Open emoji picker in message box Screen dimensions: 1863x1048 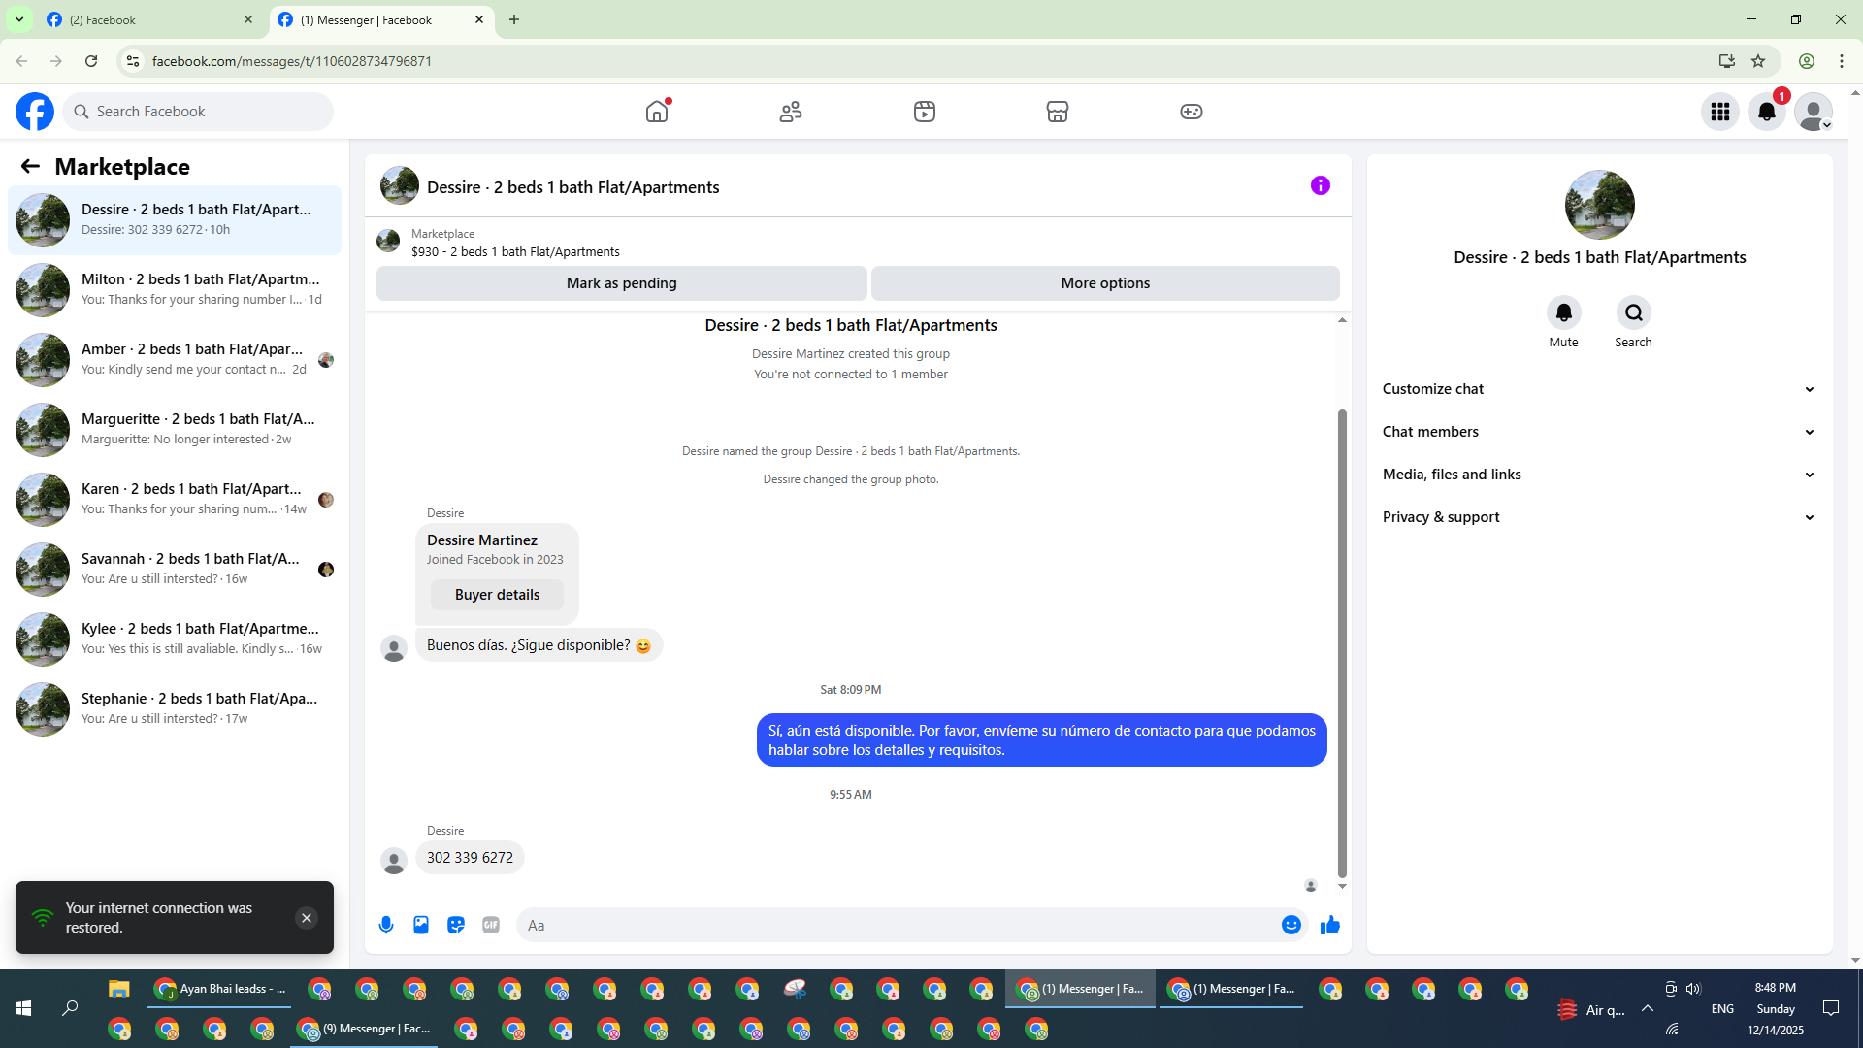1291,925
